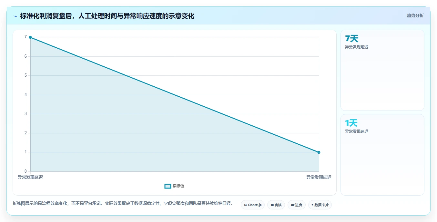
Task: Click the y-axis tick label 4
Action: tap(25, 95)
